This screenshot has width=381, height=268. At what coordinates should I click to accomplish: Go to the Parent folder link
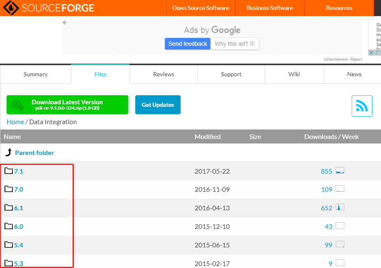coord(35,153)
